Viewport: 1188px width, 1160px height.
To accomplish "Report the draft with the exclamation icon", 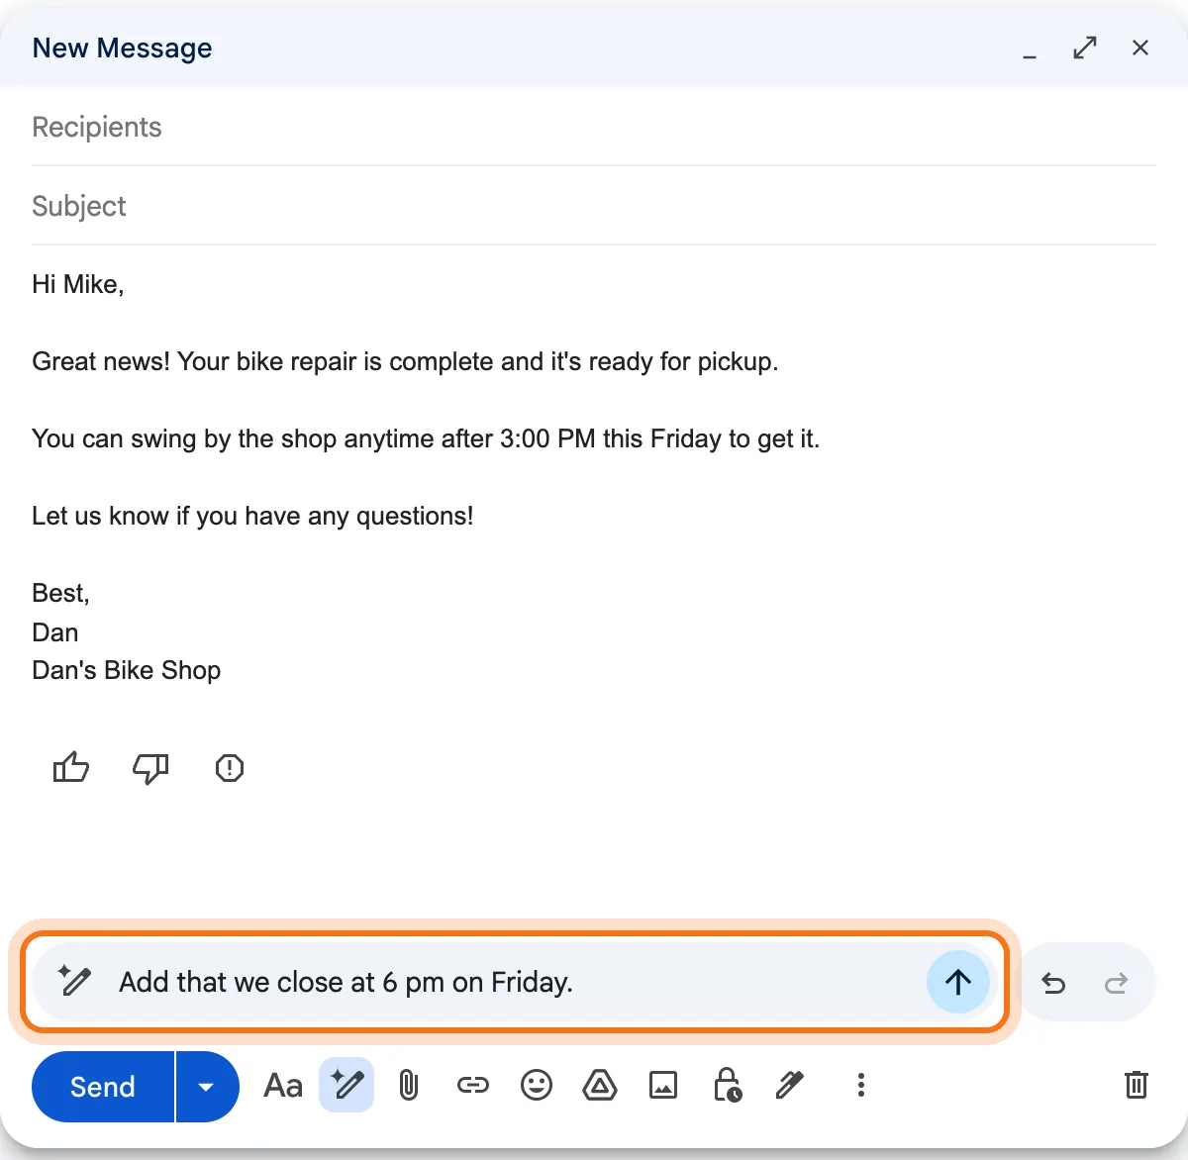I will tap(230, 767).
